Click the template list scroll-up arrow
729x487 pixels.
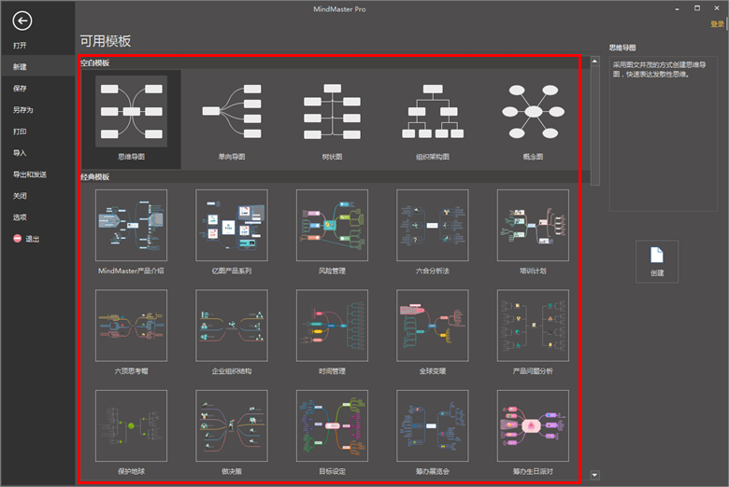(x=594, y=62)
